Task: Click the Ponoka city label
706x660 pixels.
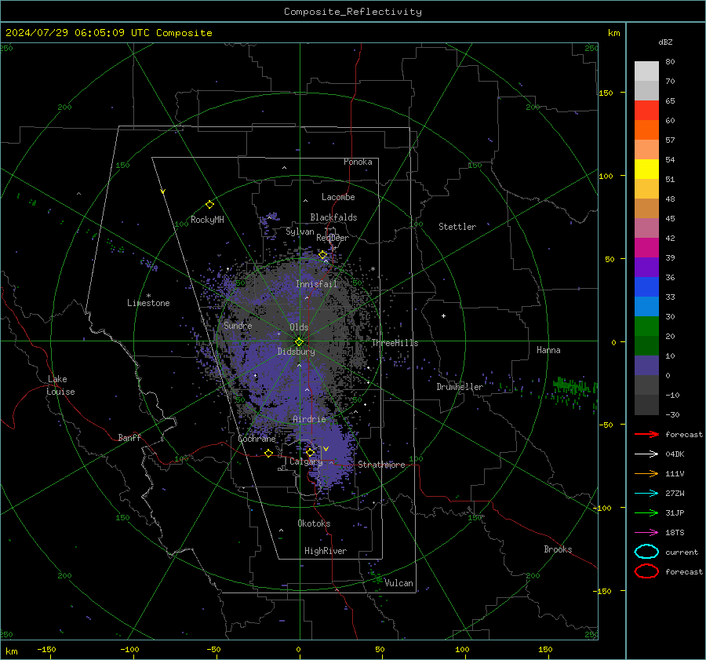Action: tap(358, 162)
